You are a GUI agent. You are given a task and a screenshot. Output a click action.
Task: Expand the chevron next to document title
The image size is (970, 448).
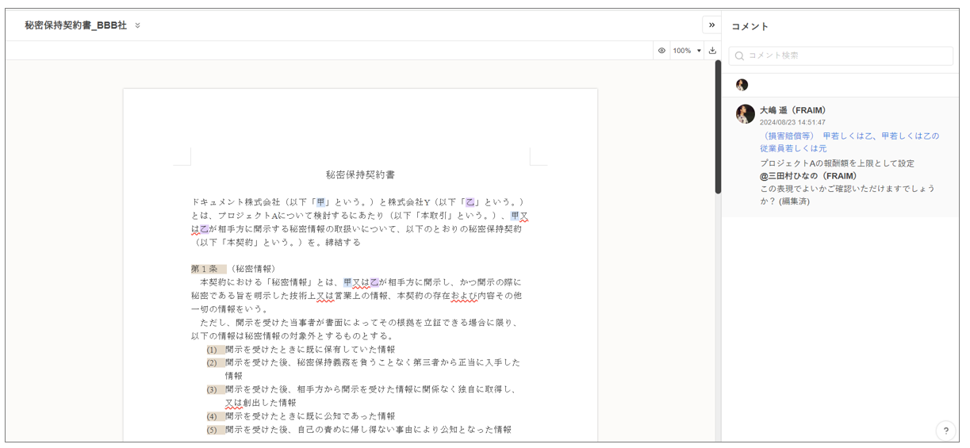tap(138, 25)
